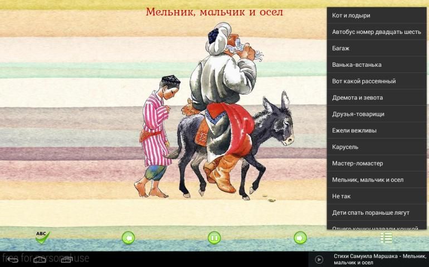429x267 pixels.
Task: Choose 'Дремота и зевота' from list
Action: click(x=377, y=97)
